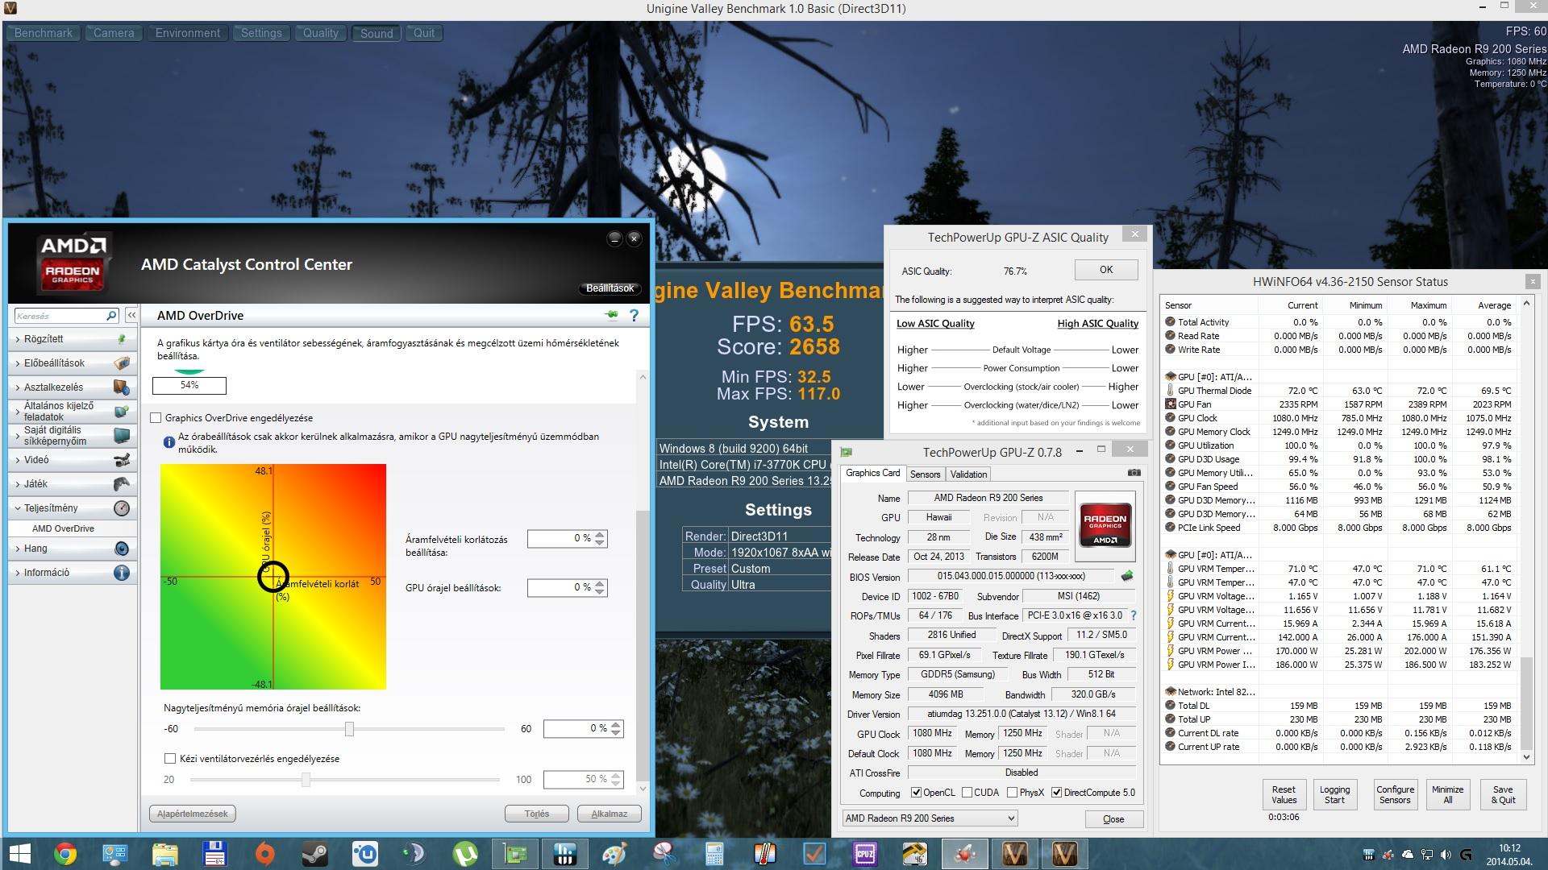Click the Radeon Graphics logo in GPU-Z
This screenshot has height=870, width=1548.
pos(1105,526)
